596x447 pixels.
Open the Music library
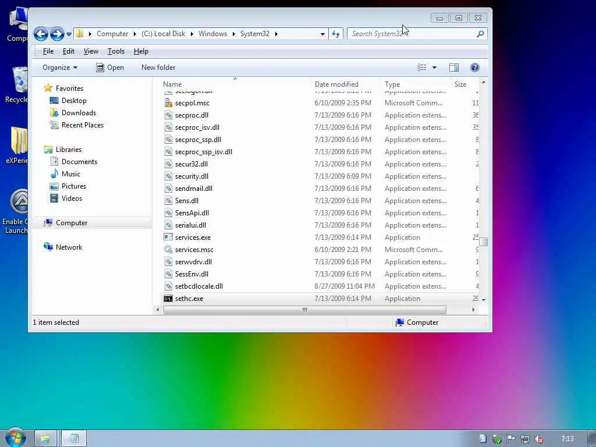coord(70,173)
